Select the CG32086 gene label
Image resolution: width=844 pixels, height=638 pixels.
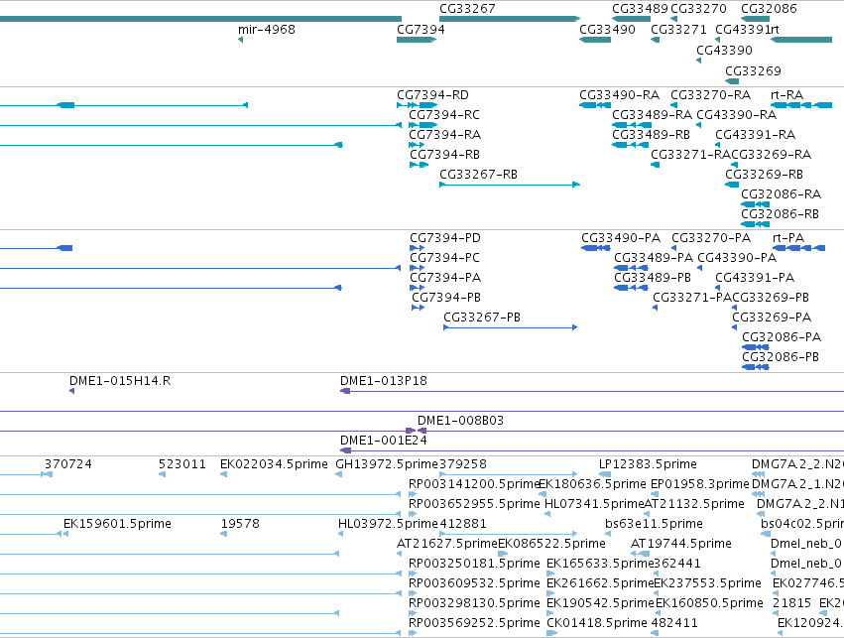(769, 9)
